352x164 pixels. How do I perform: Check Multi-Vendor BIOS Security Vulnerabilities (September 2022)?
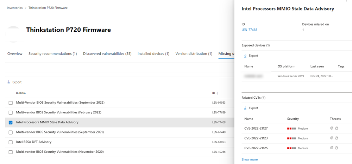coord(11,103)
